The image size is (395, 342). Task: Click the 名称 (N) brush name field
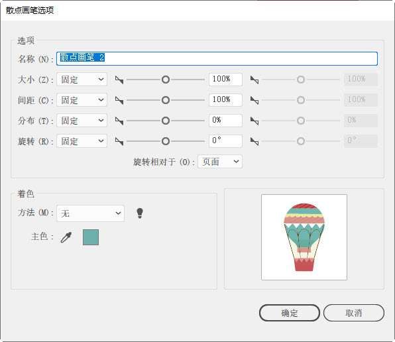tap(217, 58)
